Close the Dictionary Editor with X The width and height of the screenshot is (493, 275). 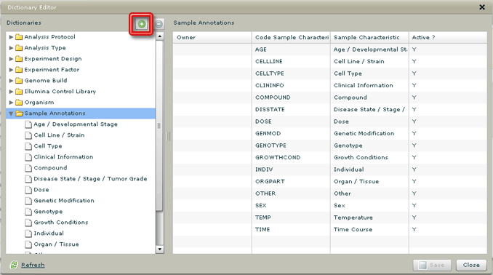482,7
